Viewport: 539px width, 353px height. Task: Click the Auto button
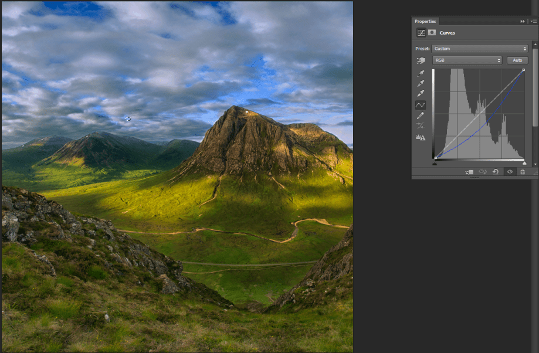(517, 60)
